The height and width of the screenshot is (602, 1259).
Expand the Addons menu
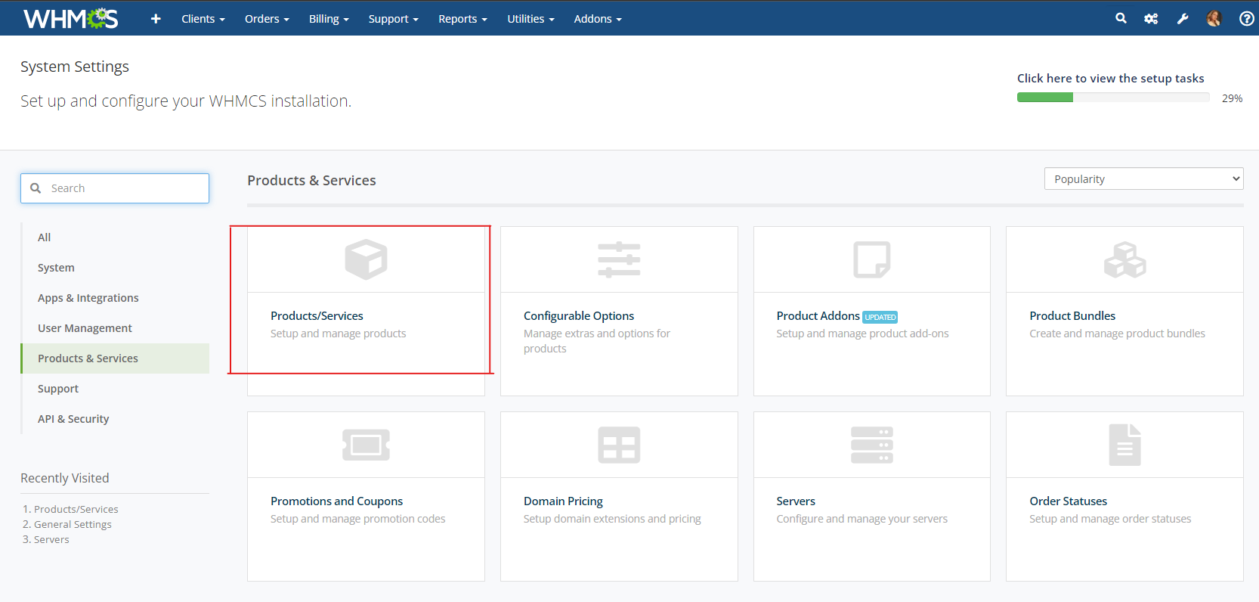pos(598,19)
